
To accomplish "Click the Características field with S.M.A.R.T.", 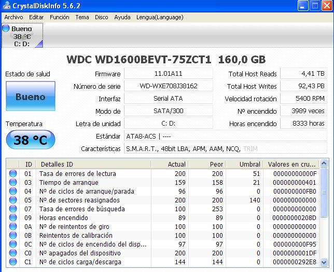I will click(x=226, y=148).
